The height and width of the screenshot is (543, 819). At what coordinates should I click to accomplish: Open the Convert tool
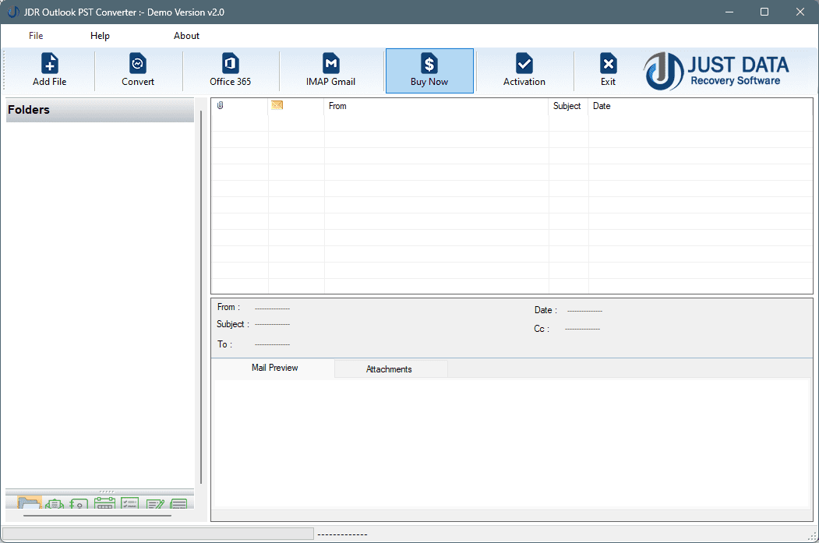(x=138, y=69)
